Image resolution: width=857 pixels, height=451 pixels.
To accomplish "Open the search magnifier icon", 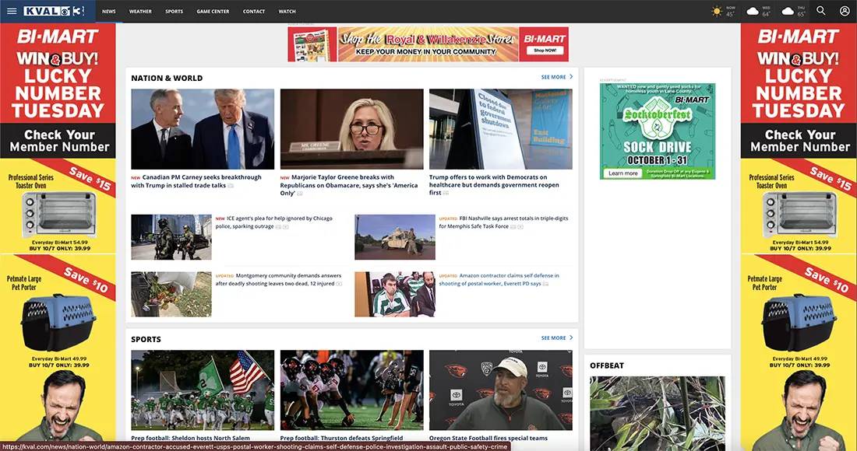I will tap(821, 11).
